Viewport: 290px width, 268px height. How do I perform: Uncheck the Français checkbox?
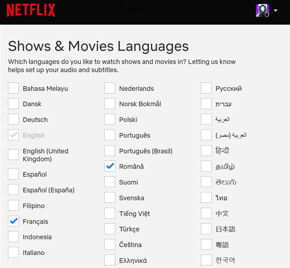pos(13,221)
